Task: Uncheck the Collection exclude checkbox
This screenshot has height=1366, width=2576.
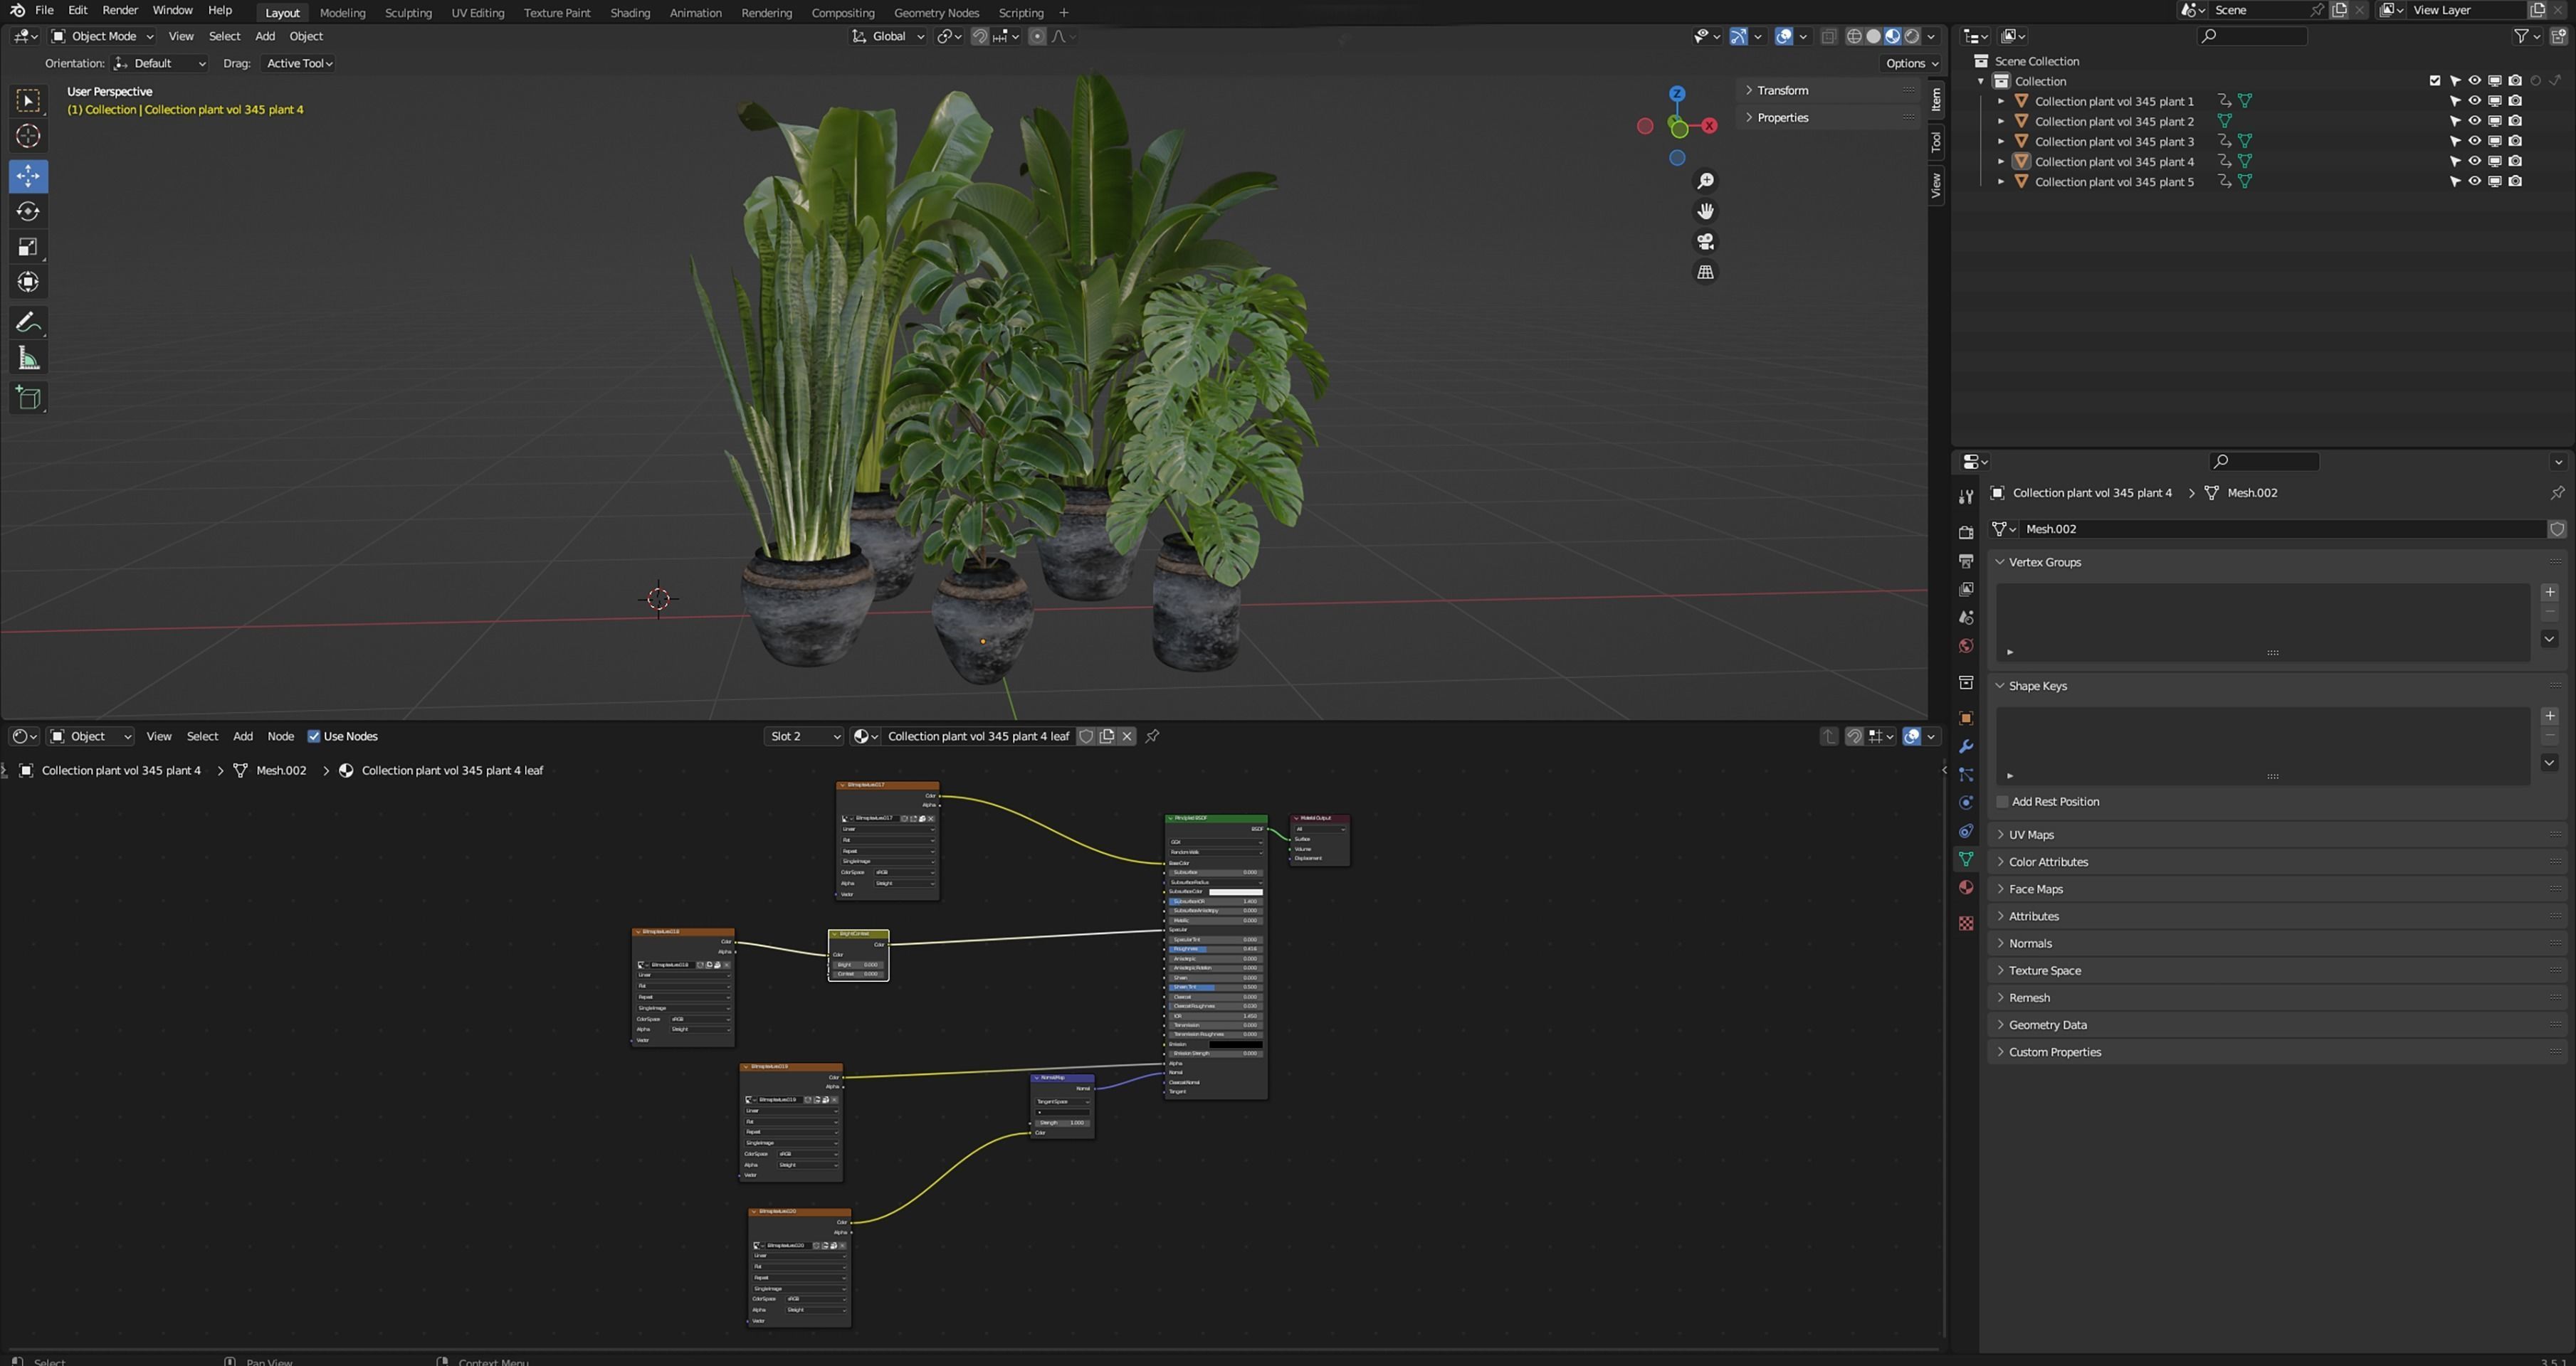Action: coord(2434,81)
